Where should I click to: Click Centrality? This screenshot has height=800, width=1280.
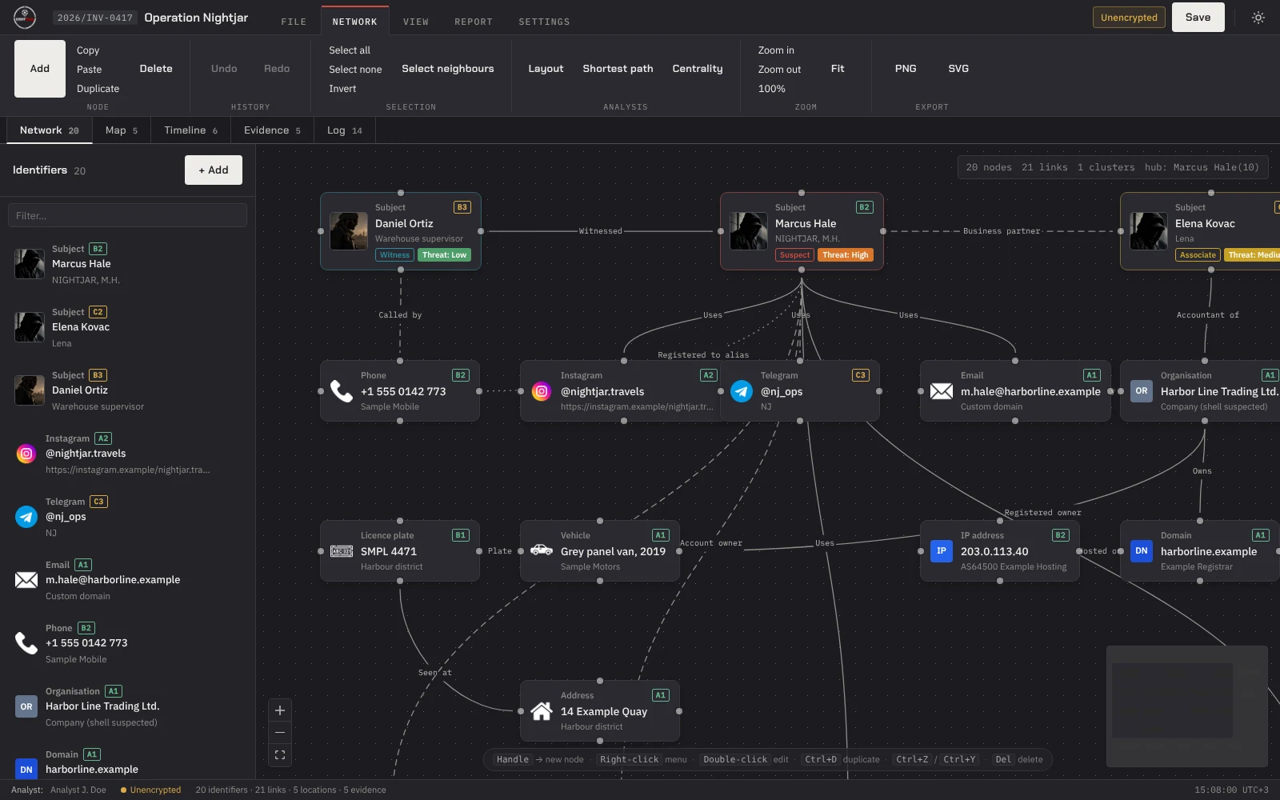pos(698,69)
